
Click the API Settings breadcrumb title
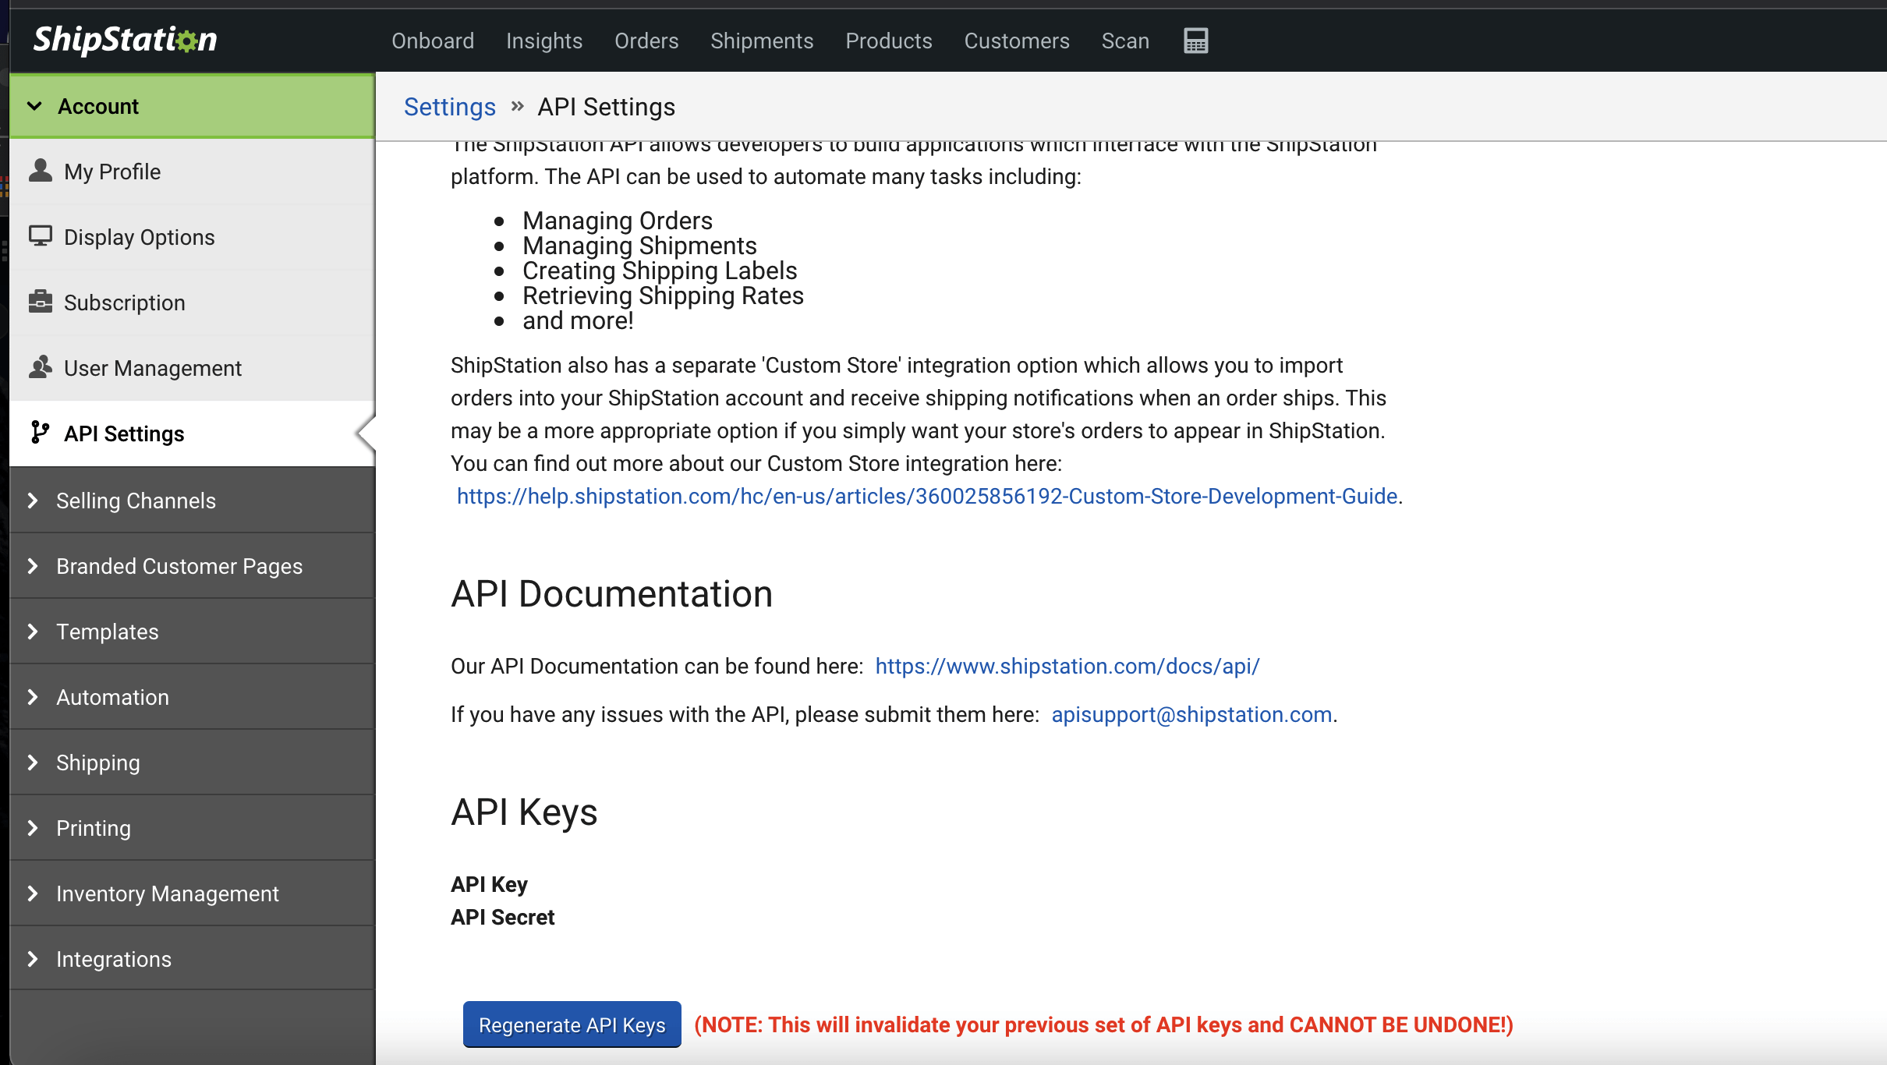pyautogui.click(x=607, y=107)
